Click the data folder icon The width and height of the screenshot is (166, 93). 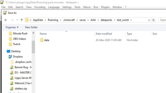(x=41, y=40)
